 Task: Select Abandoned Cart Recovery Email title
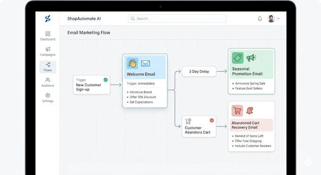(x=245, y=125)
